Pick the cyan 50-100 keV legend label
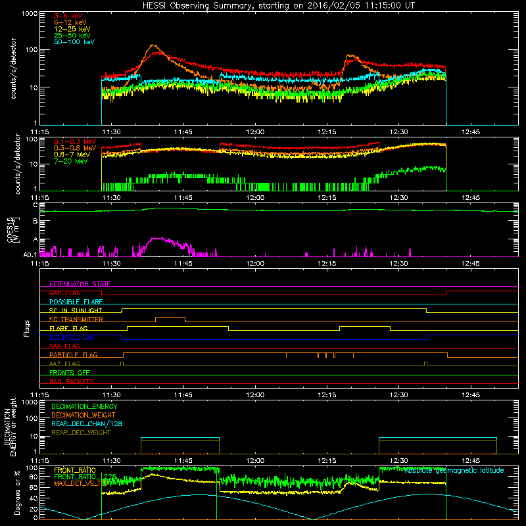The image size is (526, 526). tap(74, 42)
